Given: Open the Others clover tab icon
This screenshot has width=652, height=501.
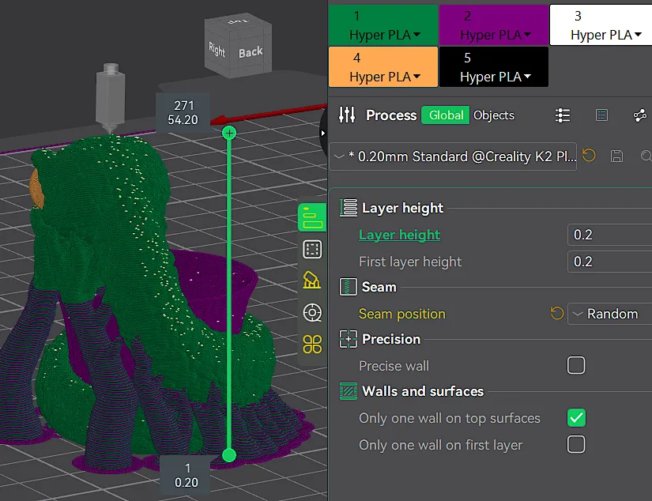Looking at the screenshot, I should point(312,345).
